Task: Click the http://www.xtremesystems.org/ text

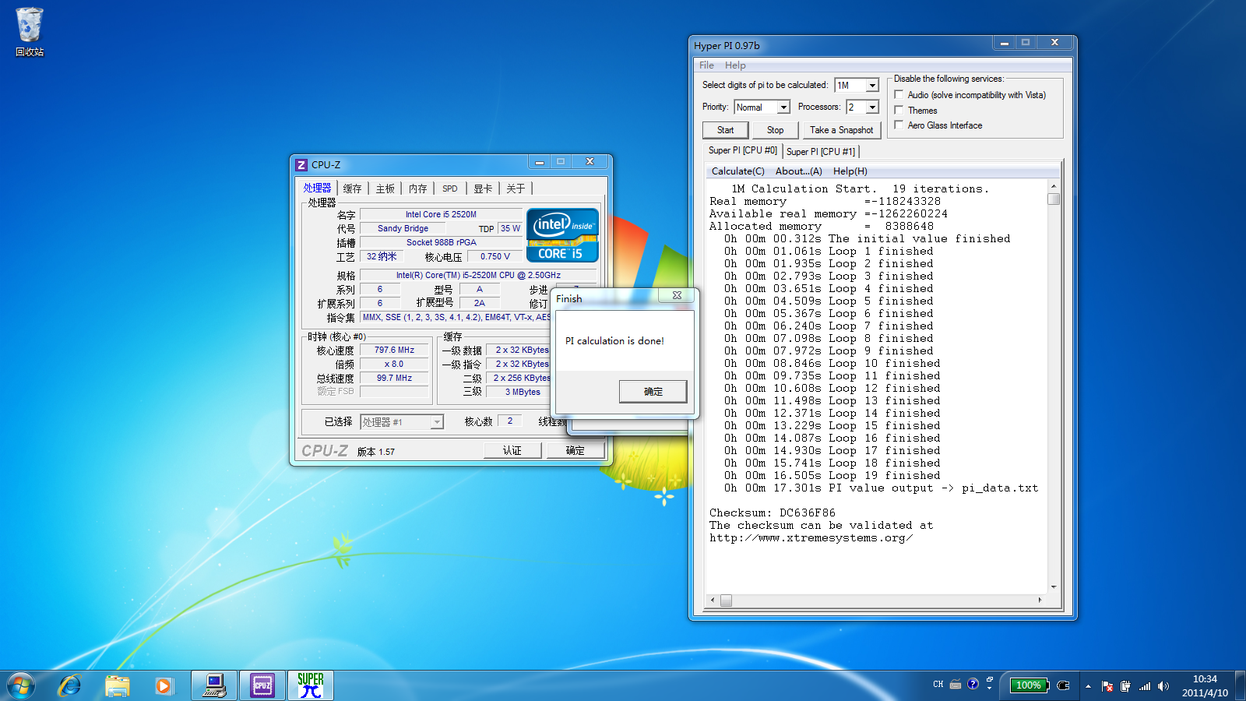Action: [x=811, y=537]
